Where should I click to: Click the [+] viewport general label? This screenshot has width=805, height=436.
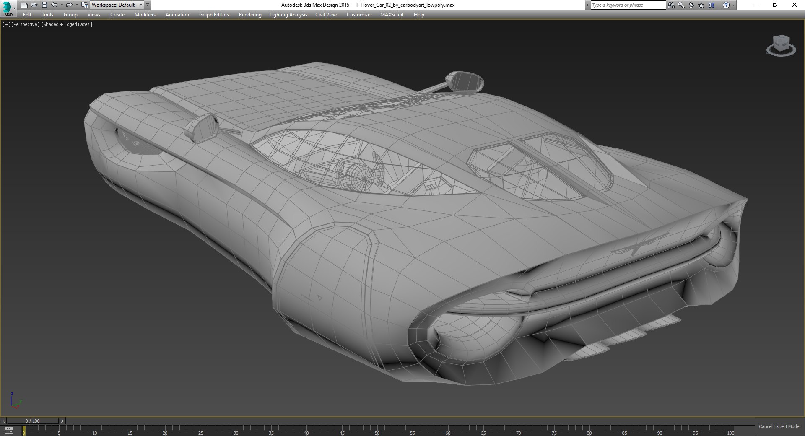tap(6, 24)
